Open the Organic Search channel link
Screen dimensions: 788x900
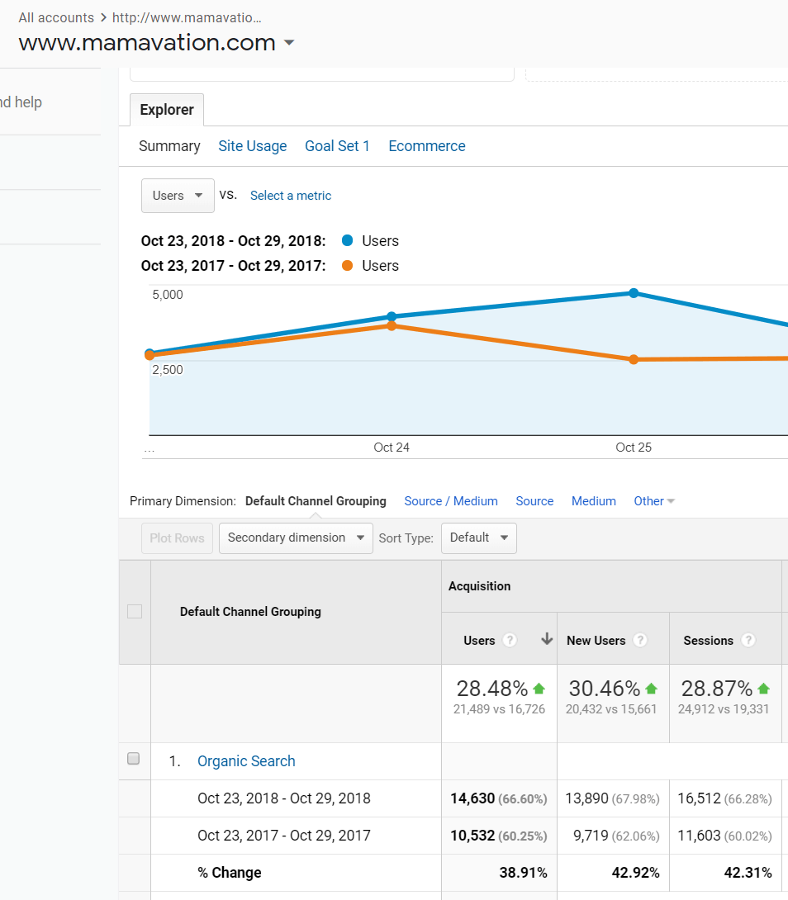[246, 761]
